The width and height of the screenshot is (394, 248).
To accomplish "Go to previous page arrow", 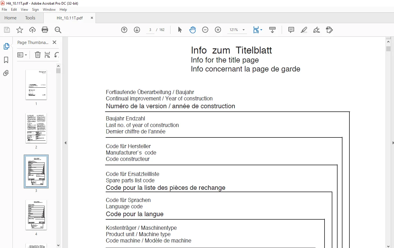I will click(x=124, y=30).
